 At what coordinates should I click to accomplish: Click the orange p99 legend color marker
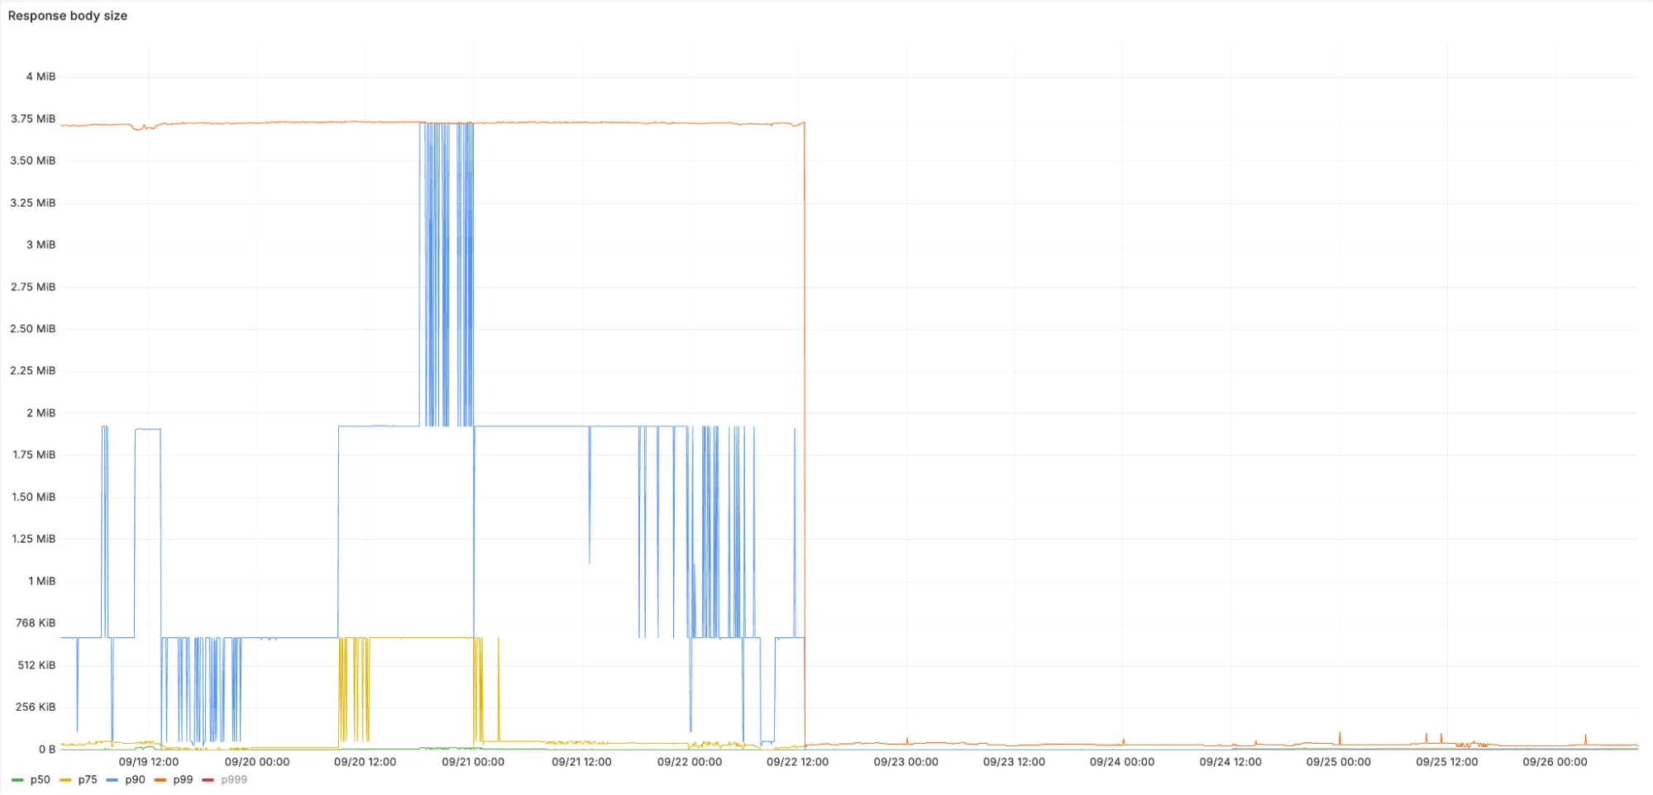(x=160, y=779)
